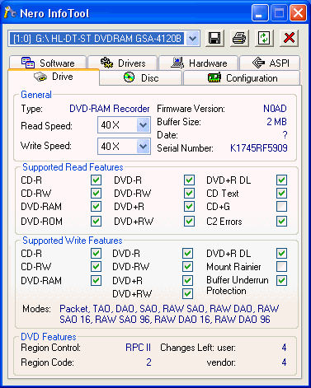Open the drive selection dropdown arrow
Image resolution: width=311 pixels, height=388 pixels.
coord(192,39)
